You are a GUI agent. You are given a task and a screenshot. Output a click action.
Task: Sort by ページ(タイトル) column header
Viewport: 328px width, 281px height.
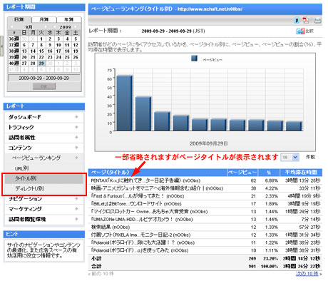tap(158, 172)
